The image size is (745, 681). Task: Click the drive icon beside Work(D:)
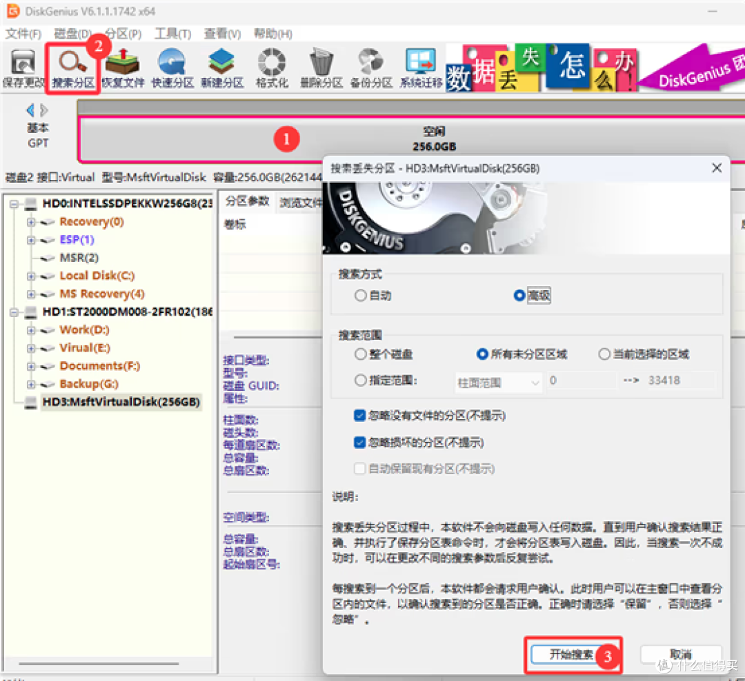click(48, 330)
